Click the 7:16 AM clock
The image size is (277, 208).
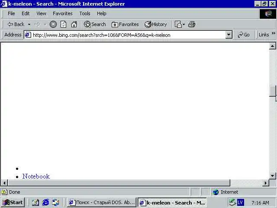(260, 203)
